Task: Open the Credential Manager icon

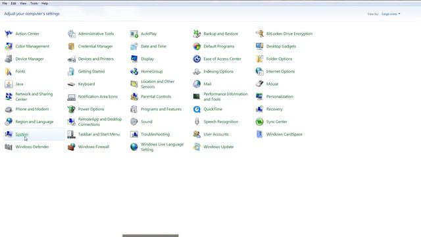Action: pyautogui.click(x=72, y=46)
